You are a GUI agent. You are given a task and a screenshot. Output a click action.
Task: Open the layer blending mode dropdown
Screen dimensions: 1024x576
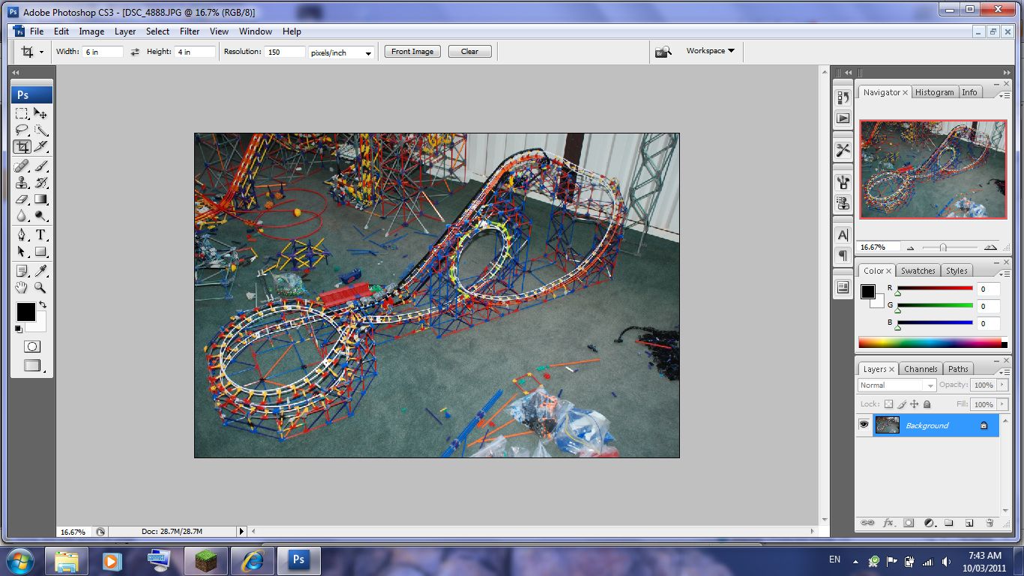[x=897, y=385]
